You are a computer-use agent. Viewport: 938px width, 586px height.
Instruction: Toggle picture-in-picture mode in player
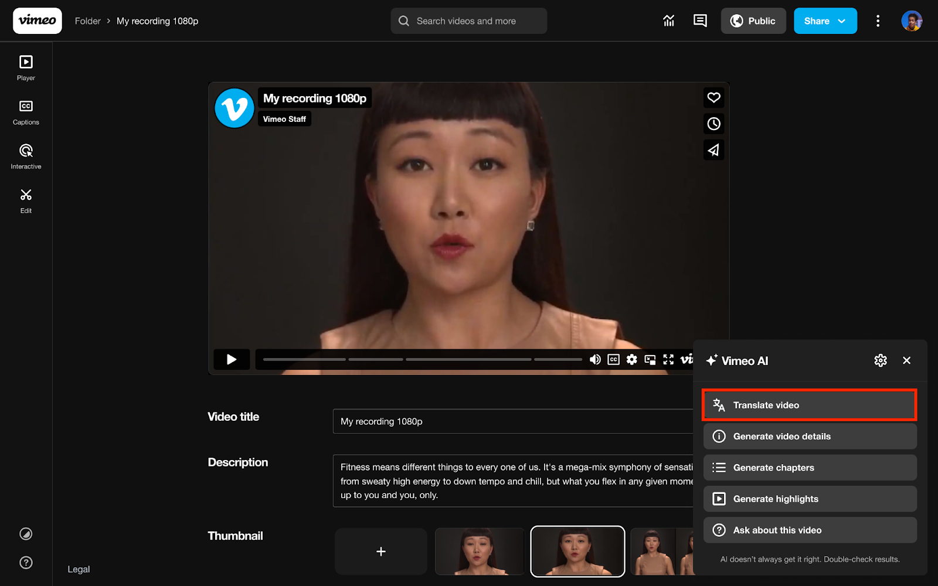tap(650, 359)
